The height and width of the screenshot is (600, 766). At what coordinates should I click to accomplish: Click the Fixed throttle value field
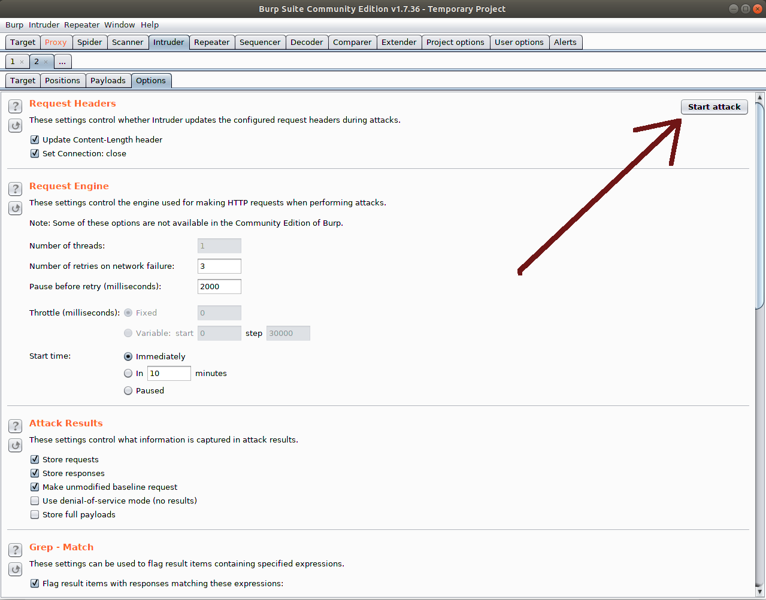click(219, 313)
